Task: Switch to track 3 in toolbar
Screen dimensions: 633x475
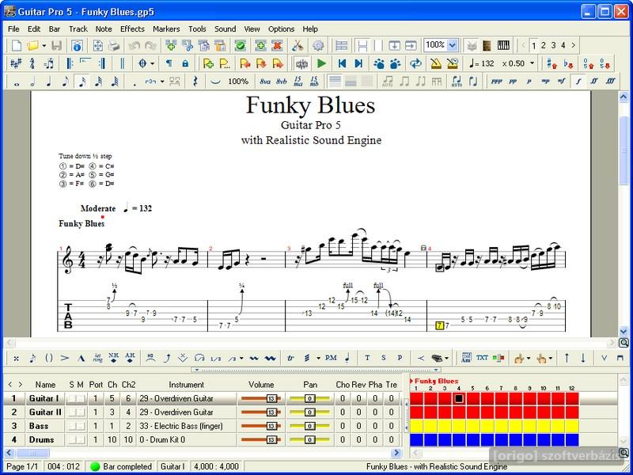Action: pyautogui.click(x=553, y=45)
